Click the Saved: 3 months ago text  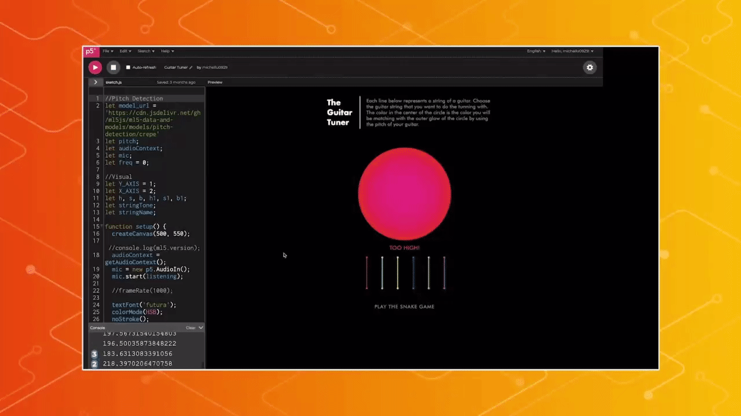[x=176, y=82]
